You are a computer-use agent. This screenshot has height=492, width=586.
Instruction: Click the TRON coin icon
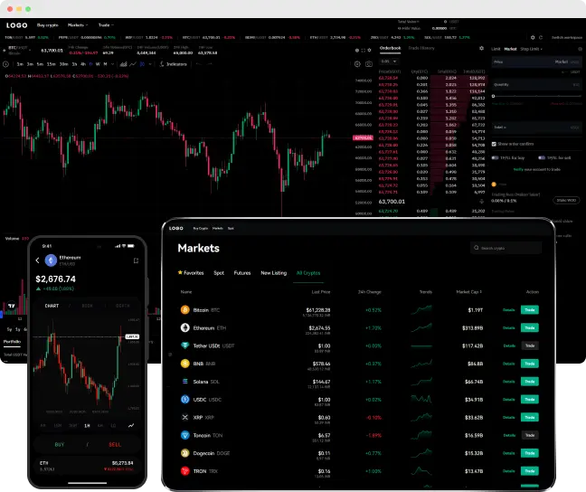pyautogui.click(x=185, y=471)
